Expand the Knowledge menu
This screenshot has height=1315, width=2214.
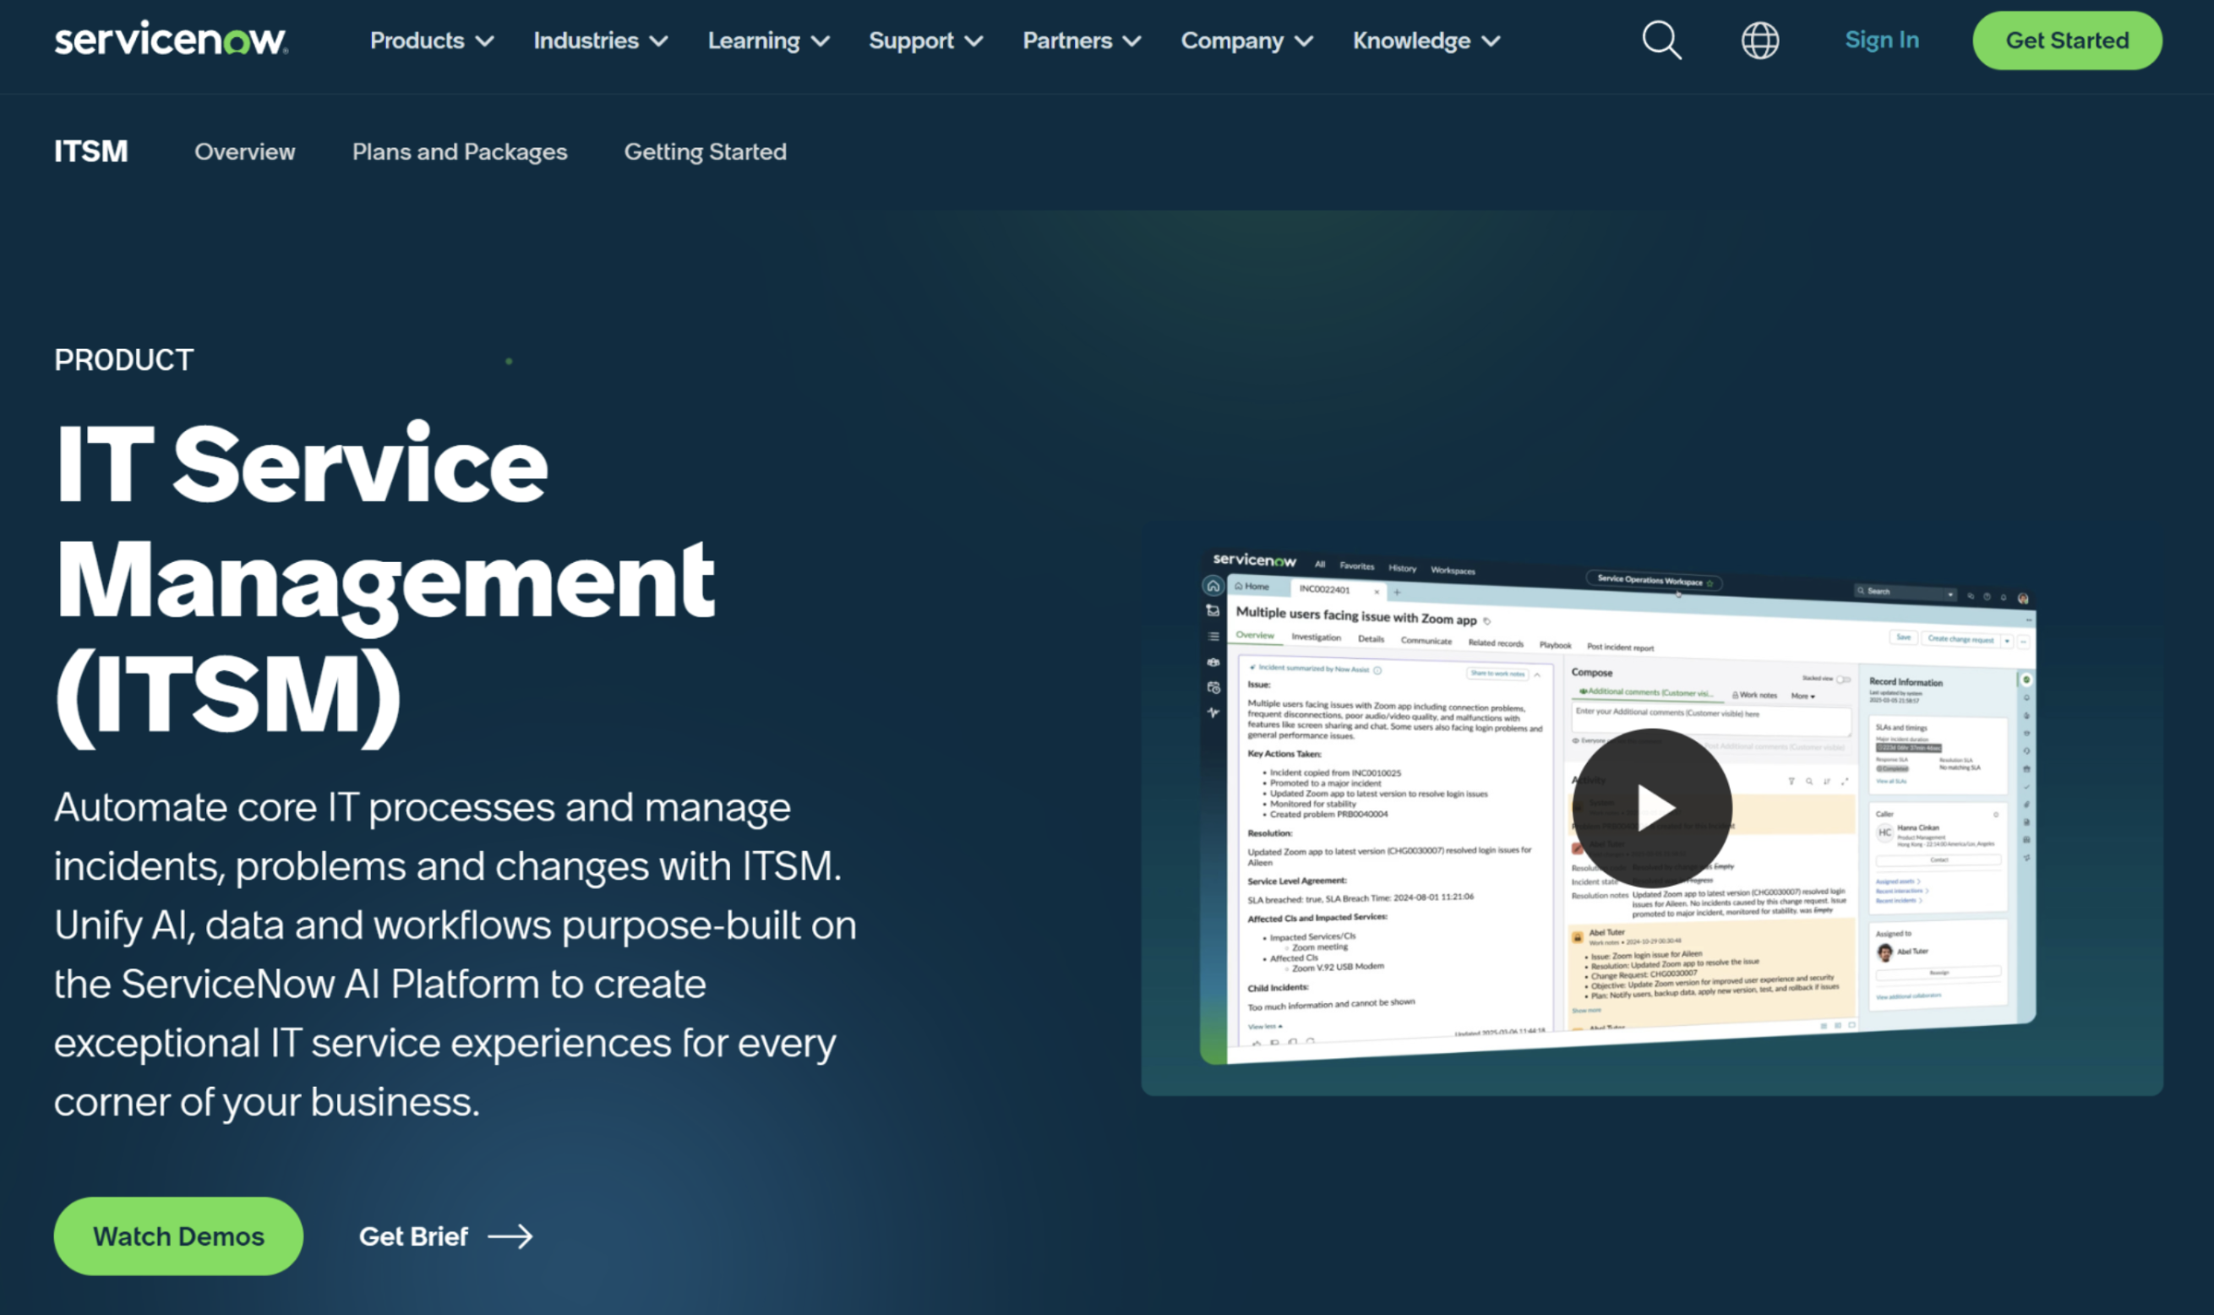point(1426,41)
